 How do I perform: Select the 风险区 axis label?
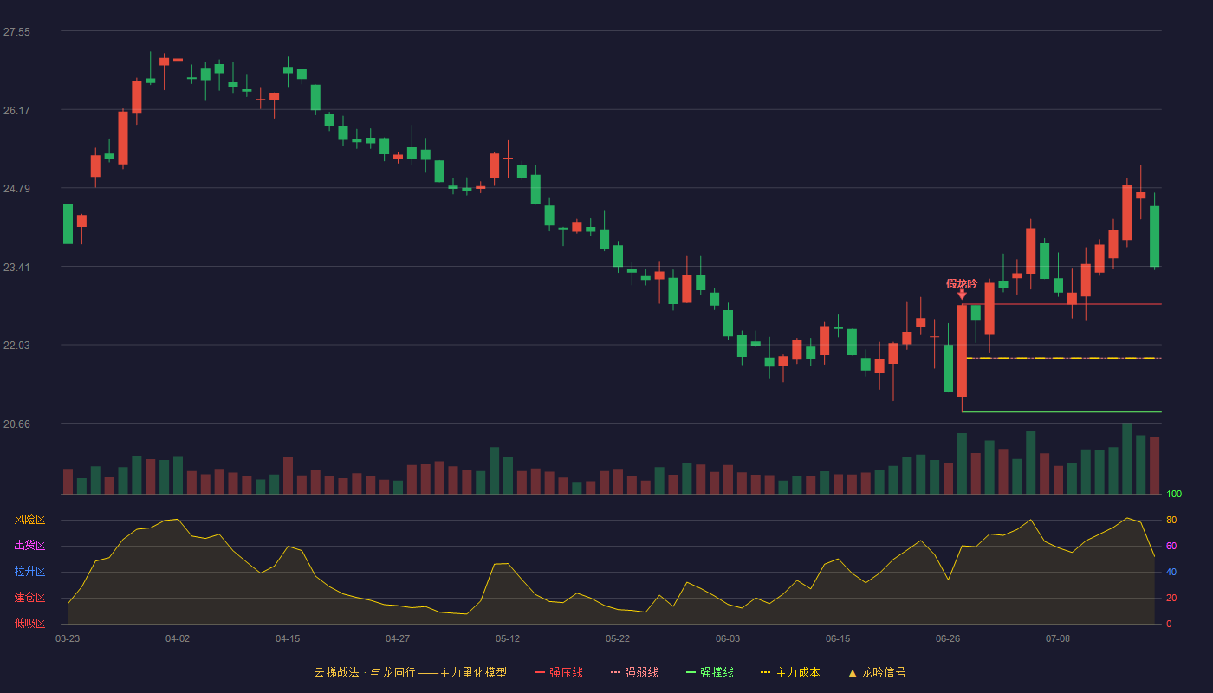[x=29, y=520]
